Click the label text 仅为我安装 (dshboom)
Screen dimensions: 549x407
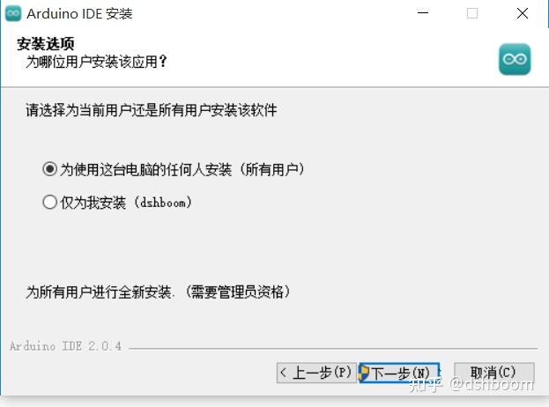tap(126, 203)
